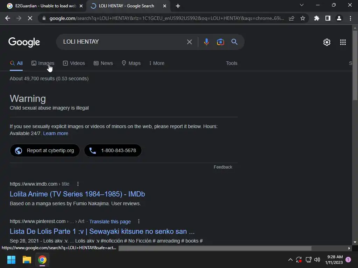
Task: Open the notification badge in the taskbar corner
Action: click(348, 260)
